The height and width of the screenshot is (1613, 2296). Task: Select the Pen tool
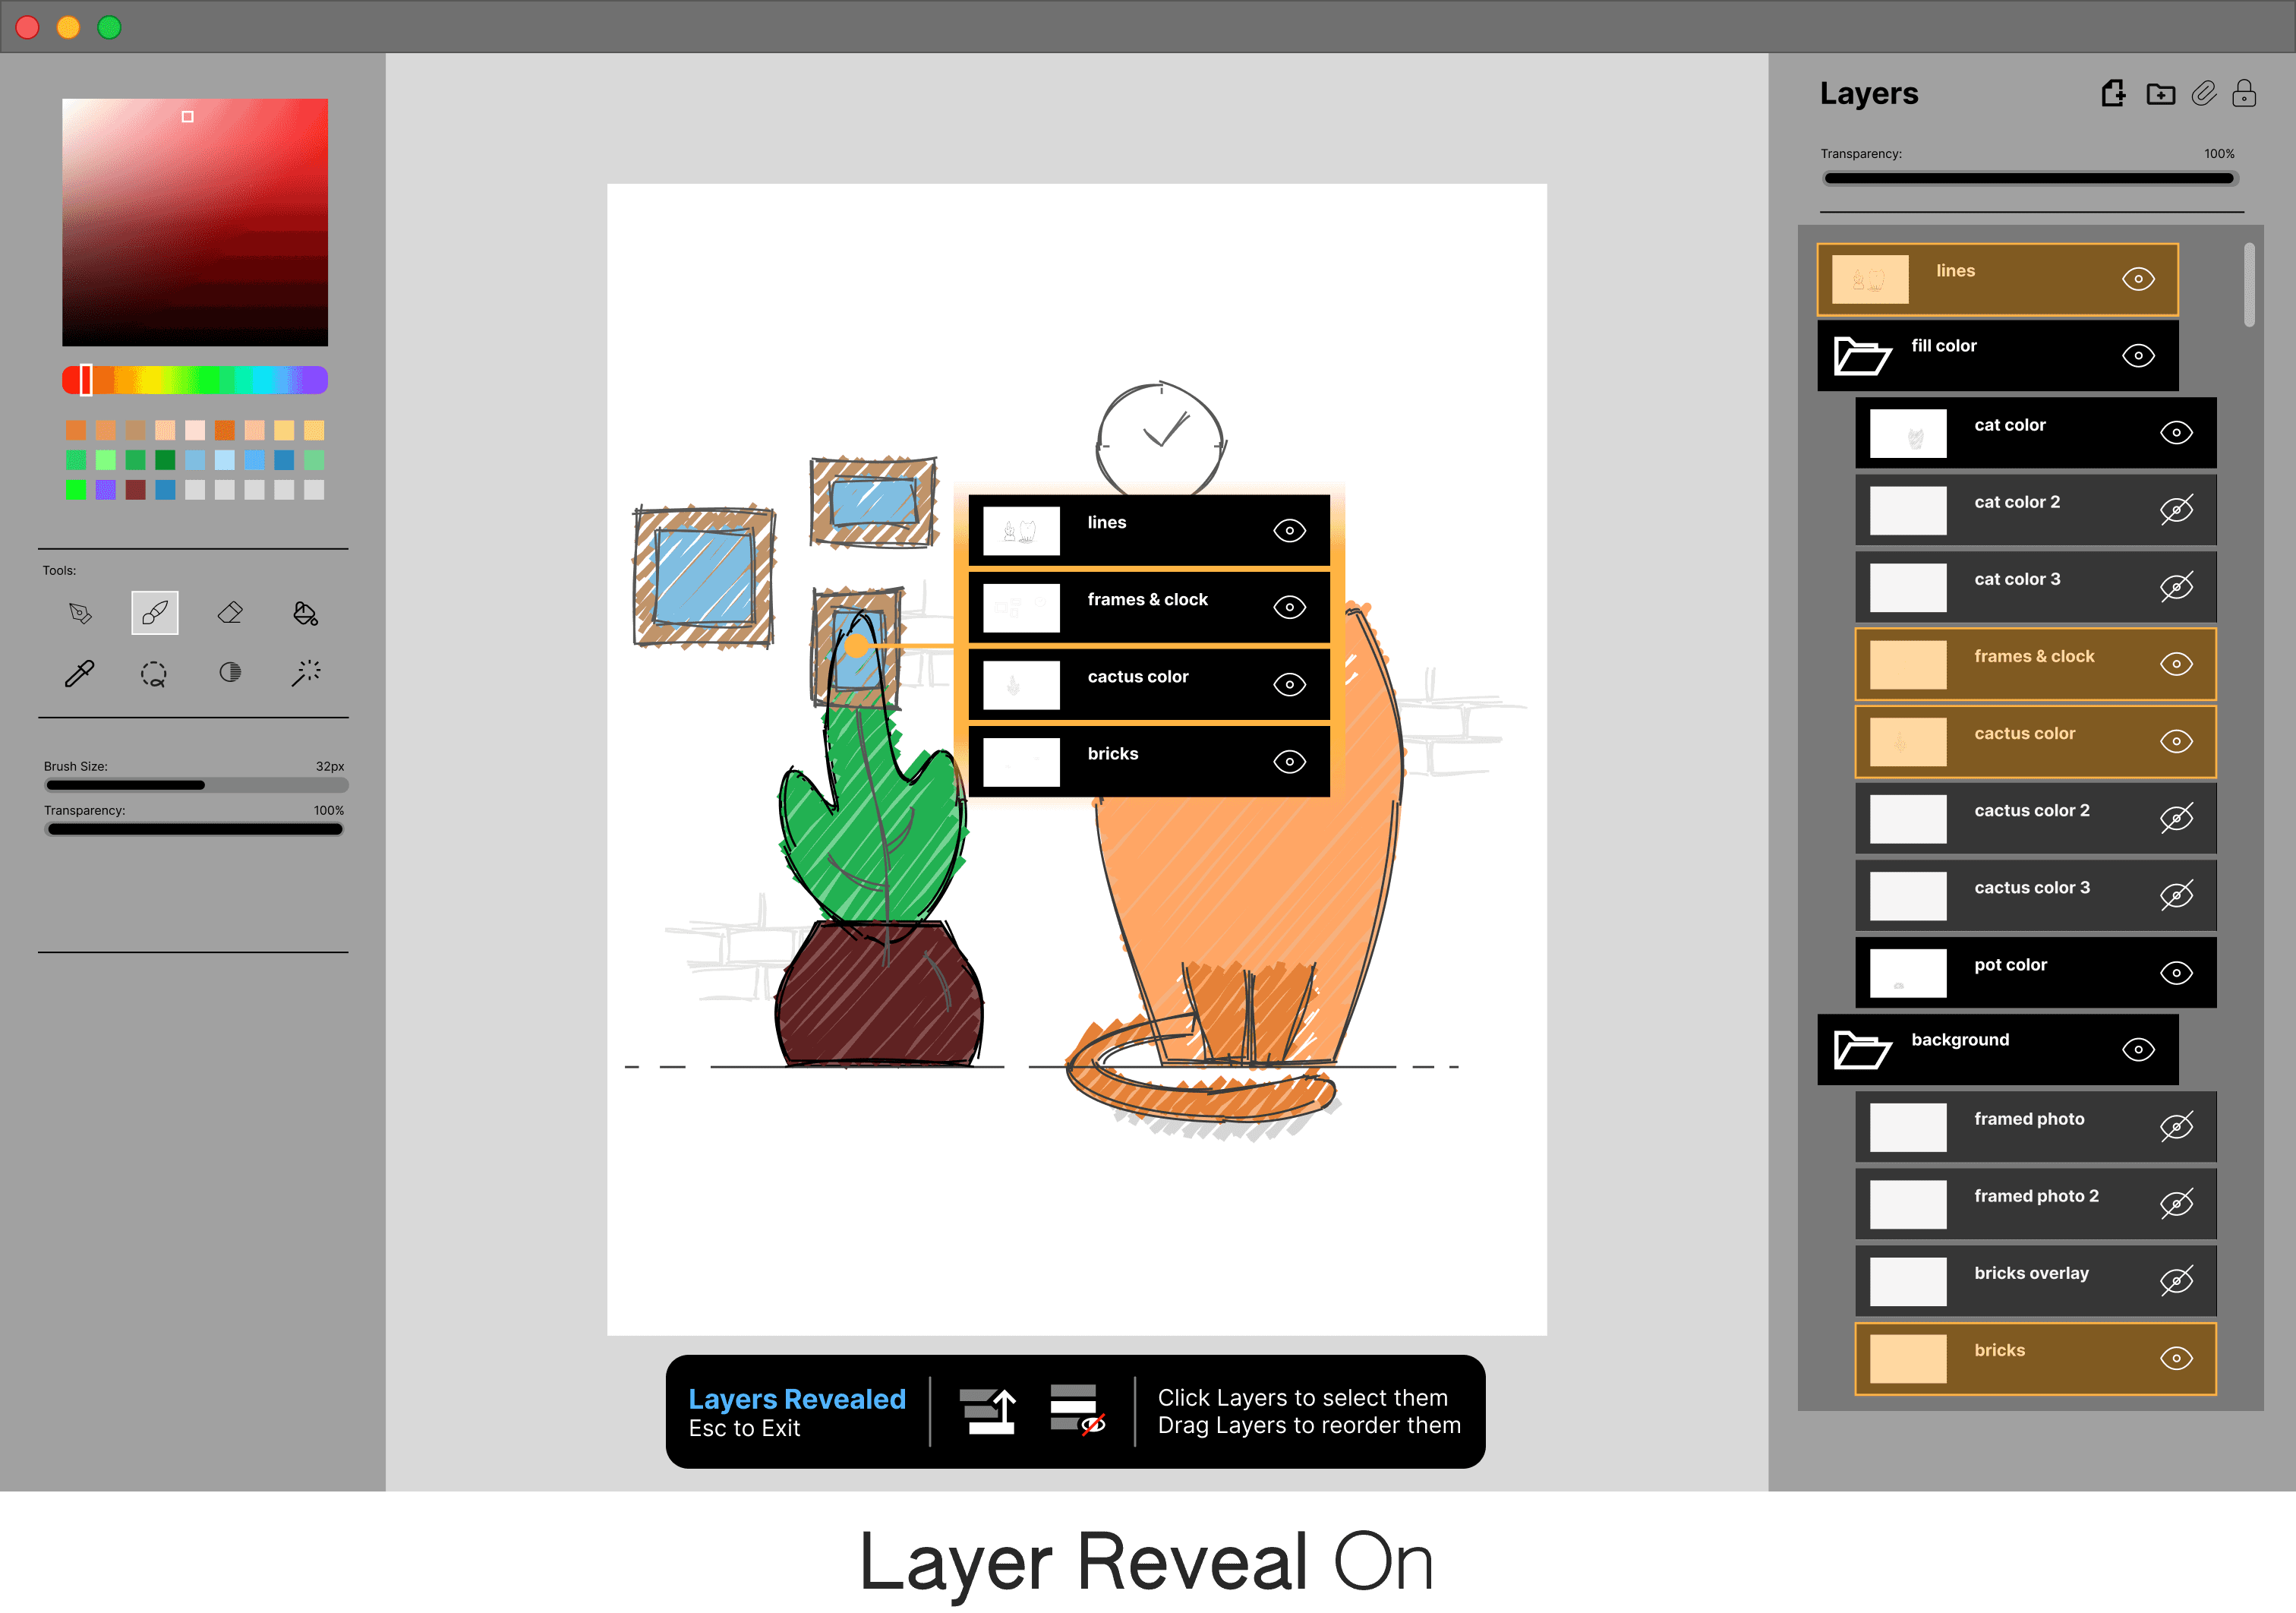click(80, 613)
